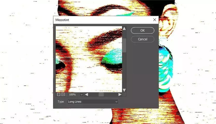The width and height of the screenshot is (216, 124).
Task: Confirm the Mezzotint filter with OK
Action: pyautogui.click(x=142, y=30)
